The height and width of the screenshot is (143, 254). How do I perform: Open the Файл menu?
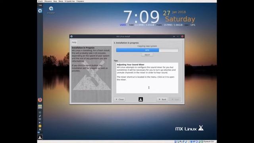[x=40, y=1]
